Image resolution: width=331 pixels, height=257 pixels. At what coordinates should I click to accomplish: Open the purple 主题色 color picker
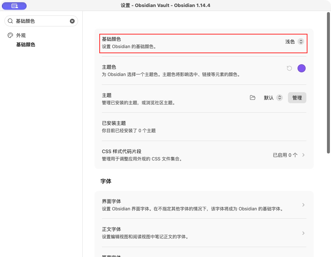pyautogui.click(x=302, y=68)
